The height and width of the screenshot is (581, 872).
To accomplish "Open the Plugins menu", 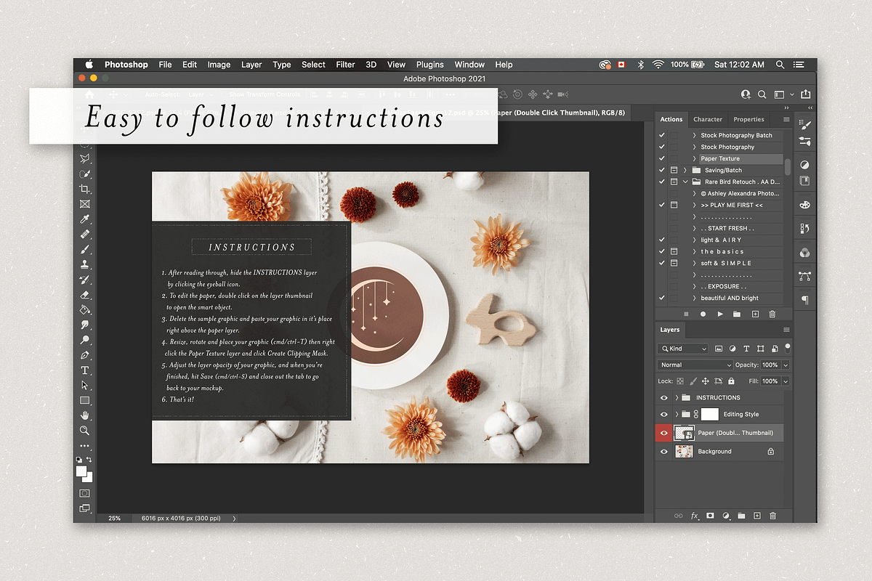I will (x=430, y=65).
